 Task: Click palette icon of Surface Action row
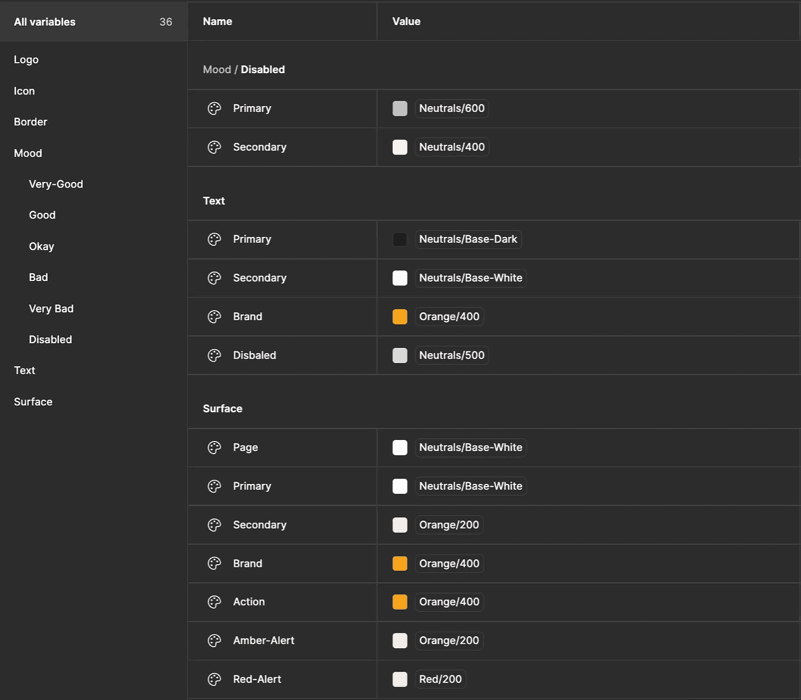coord(214,602)
